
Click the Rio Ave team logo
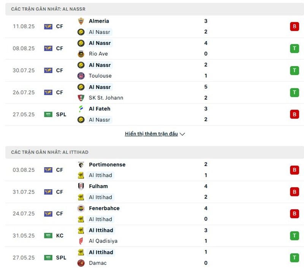point(81,54)
